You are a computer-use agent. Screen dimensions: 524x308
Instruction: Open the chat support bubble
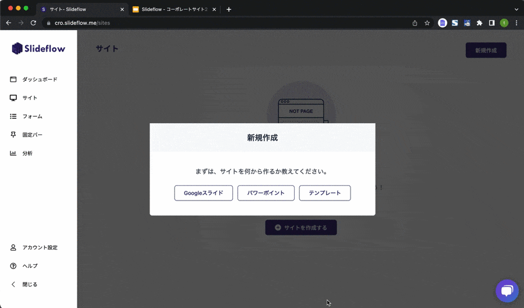point(507,291)
